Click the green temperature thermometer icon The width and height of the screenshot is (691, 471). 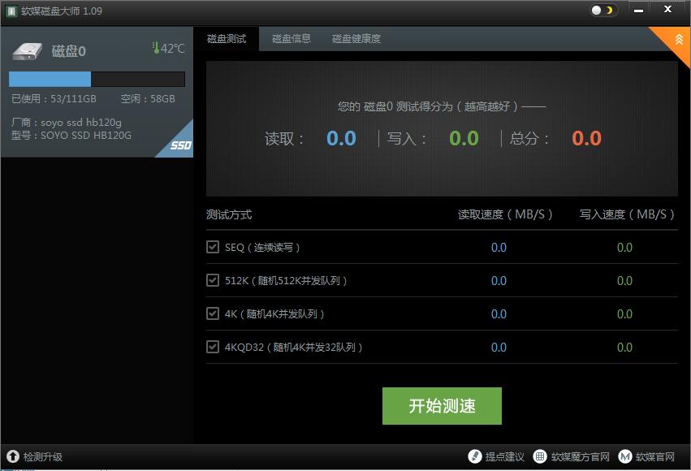pyautogui.click(x=157, y=47)
